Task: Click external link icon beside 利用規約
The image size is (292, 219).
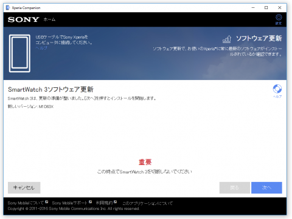Action: tap(115, 201)
